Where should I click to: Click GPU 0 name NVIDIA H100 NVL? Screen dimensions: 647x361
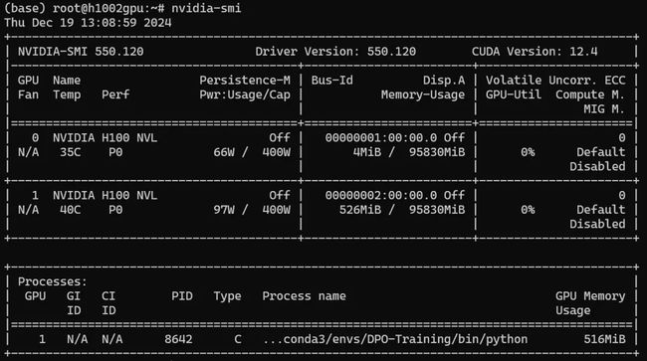(x=105, y=137)
